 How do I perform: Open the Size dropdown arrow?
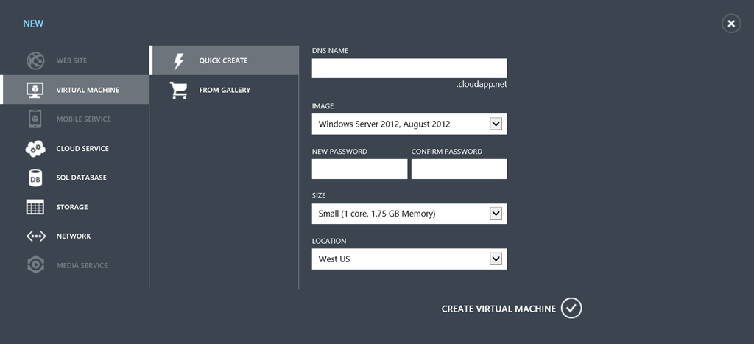[496, 214]
